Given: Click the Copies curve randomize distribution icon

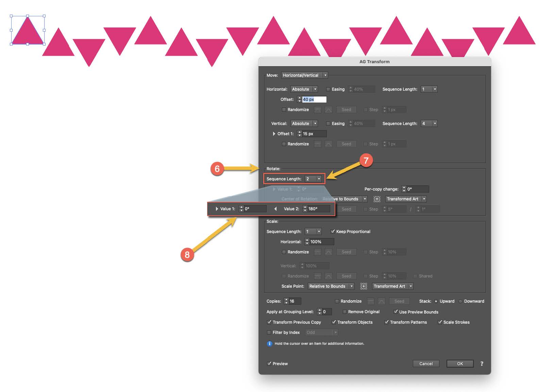Looking at the screenshot, I should click(382, 301).
